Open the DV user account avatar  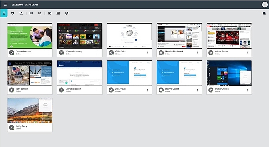[x=265, y=5]
